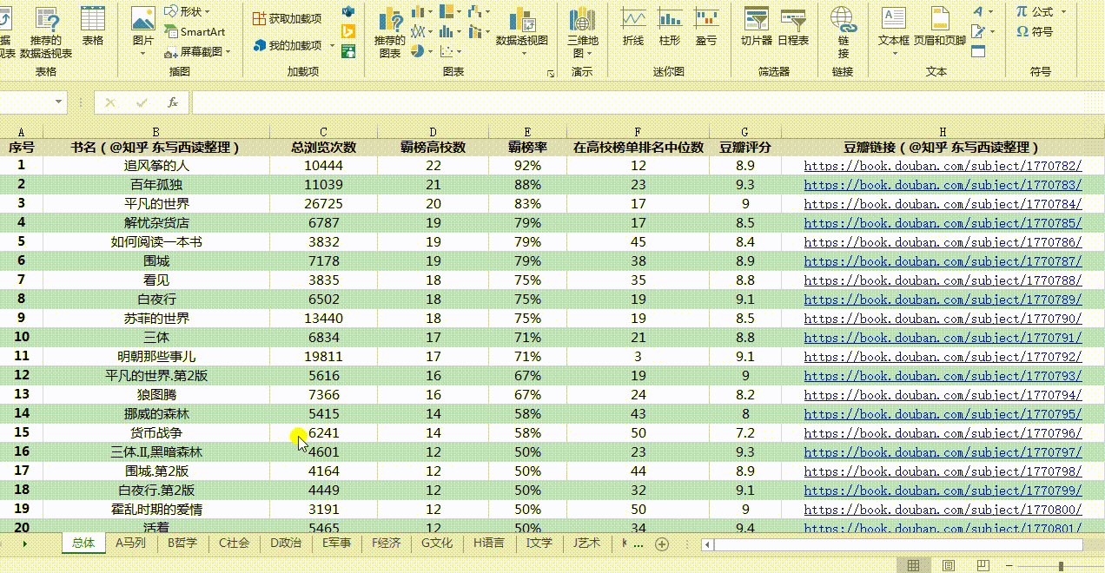This screenshot has width=1105, height=573.
Task: Select the 26725 total views cell
Action: (323, 204)
